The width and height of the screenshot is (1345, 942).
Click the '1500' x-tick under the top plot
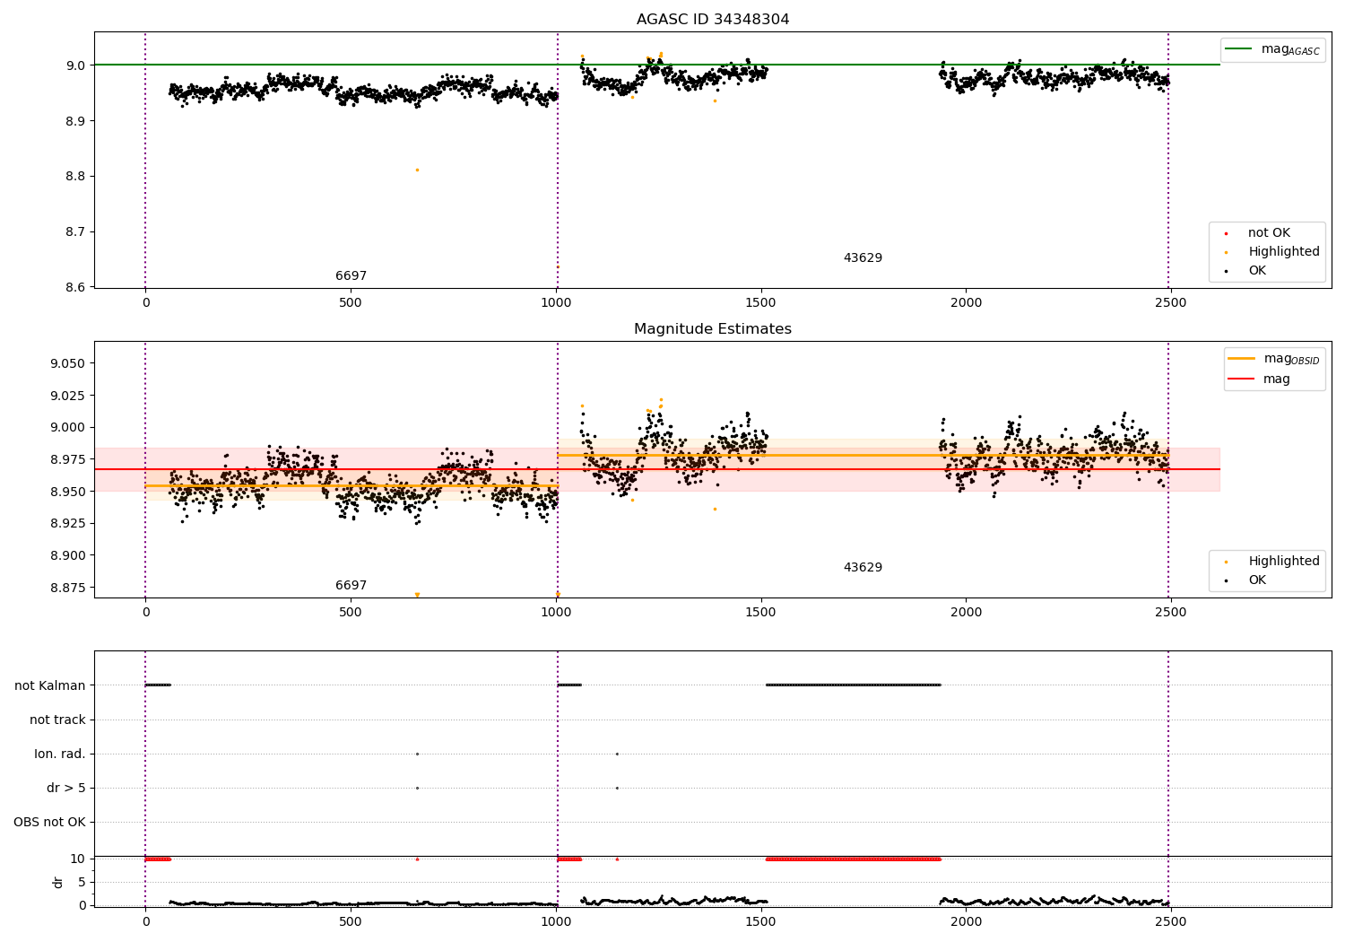tap(761, 303)
